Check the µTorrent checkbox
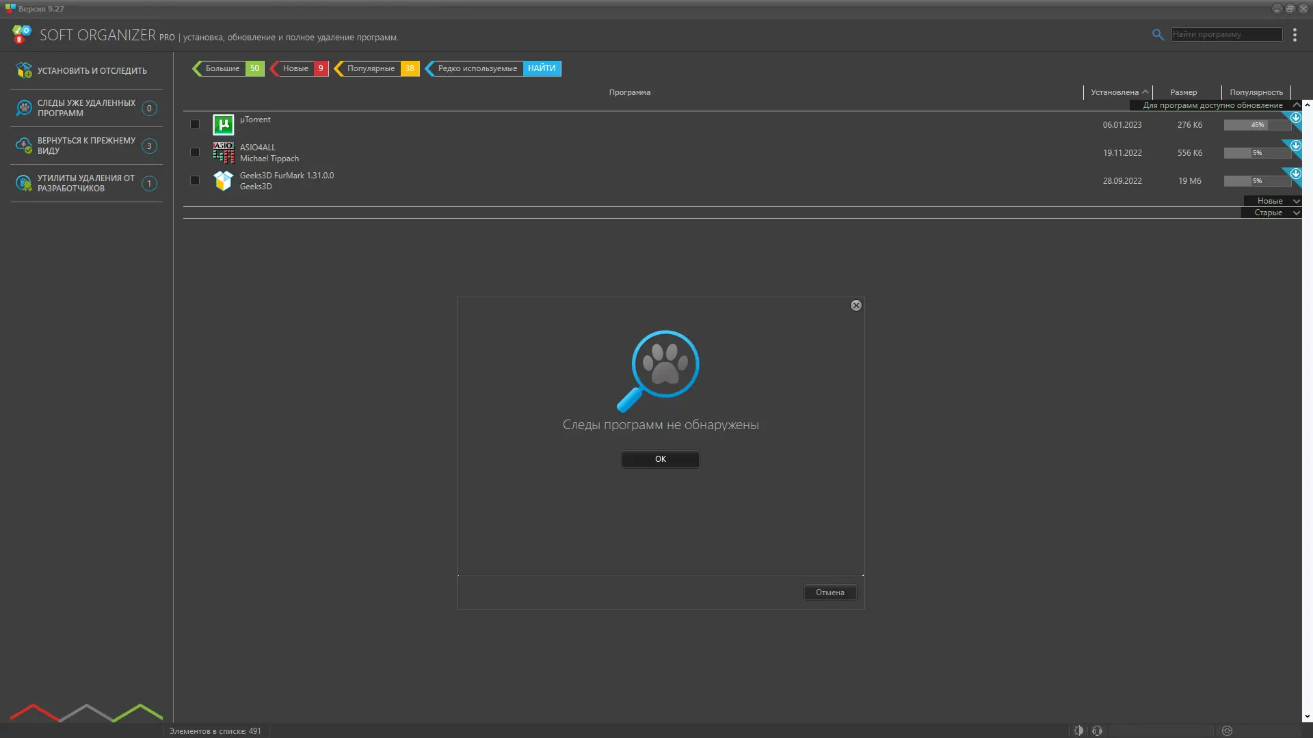Image resolution: width=1313 pixels, height=738 pixels. [x=195, y=124]
